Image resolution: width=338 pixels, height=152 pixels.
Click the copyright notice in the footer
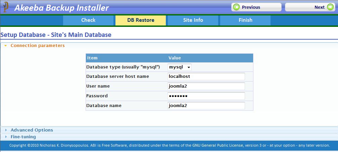tap(170, 146)
